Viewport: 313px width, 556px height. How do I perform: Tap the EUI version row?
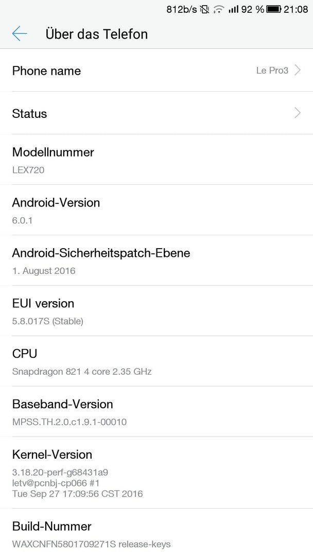click(156, 310)
